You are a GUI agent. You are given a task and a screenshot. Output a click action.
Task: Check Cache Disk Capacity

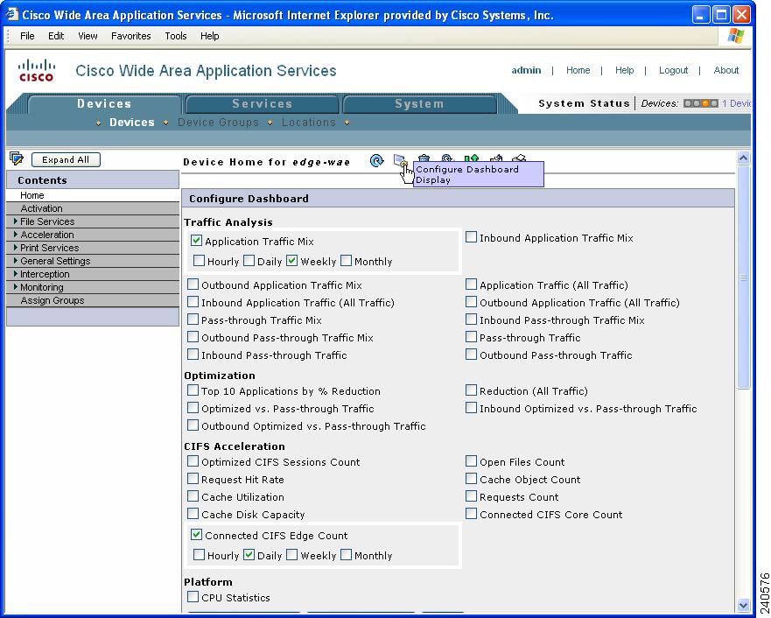point(193,514)
